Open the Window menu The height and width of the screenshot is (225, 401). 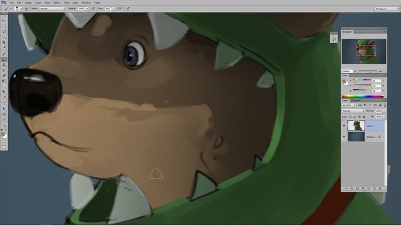point(86,2)
